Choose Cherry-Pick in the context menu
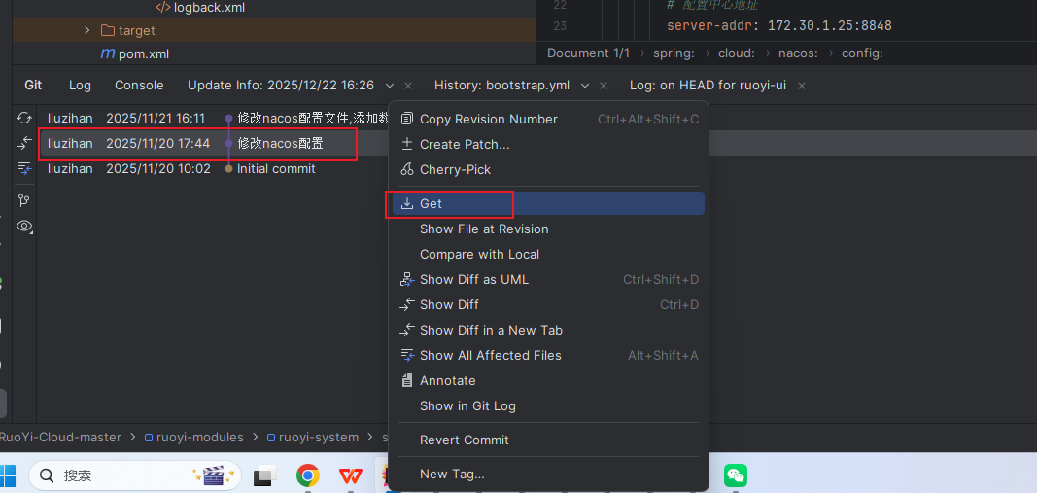This screenshot has height=493, width=1037. coord(548,169)
